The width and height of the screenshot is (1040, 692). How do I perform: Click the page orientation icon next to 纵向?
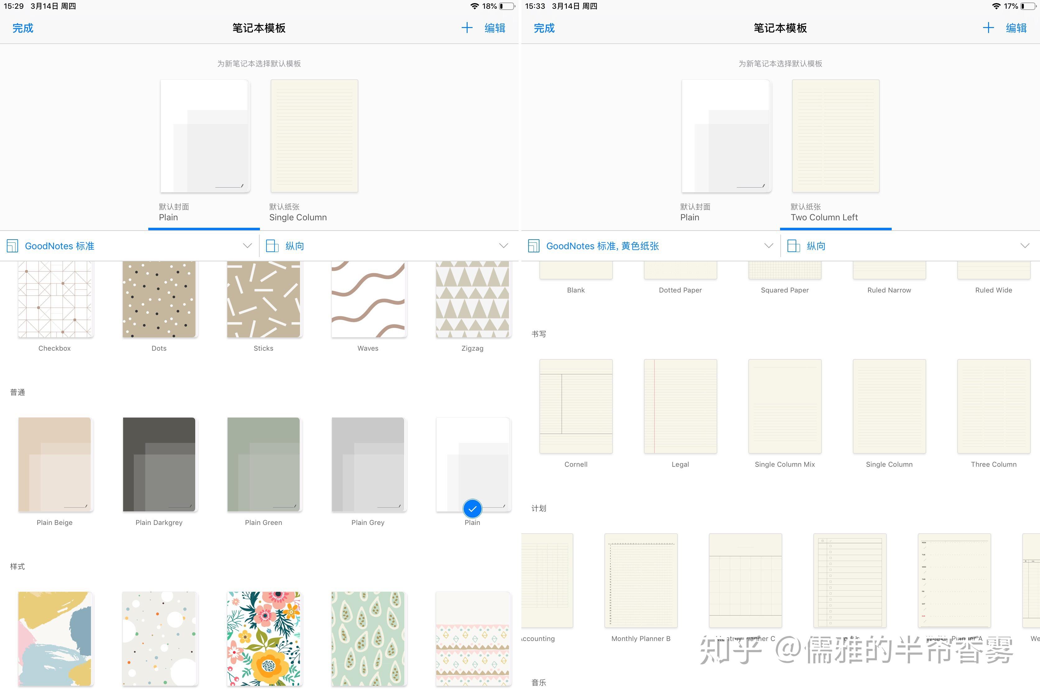(272, 246)
